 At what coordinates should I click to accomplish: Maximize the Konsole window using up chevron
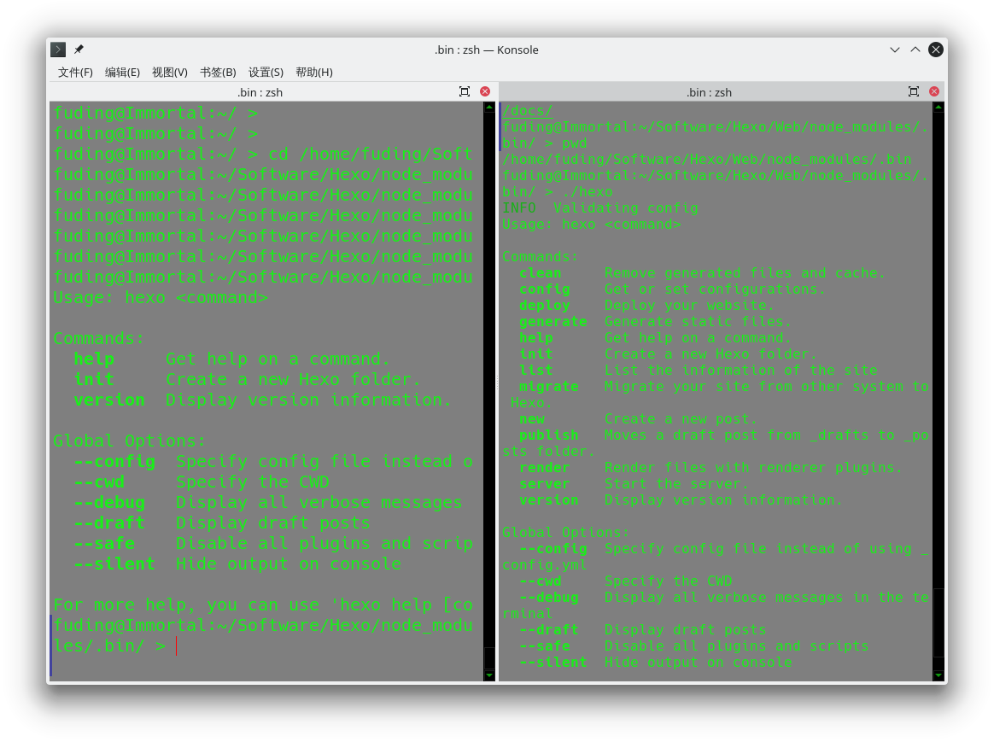(x=915, y=50)
